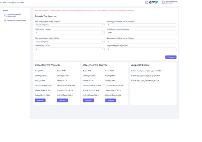Screen dimensions: 202x142
Task: Click spouse's taxable income input field
Action: (141, 42)
